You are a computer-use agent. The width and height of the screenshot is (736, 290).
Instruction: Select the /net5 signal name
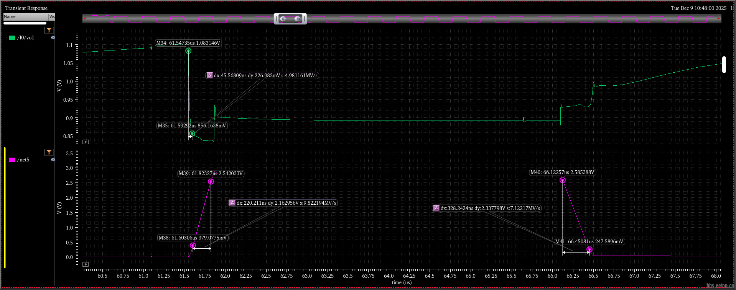pyautogui.click(x=23, y=160)
